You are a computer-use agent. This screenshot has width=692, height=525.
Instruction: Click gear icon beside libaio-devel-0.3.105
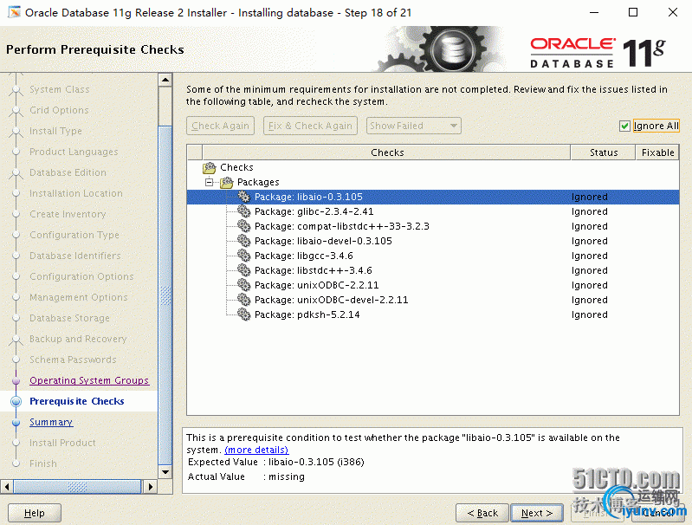[x=243, y=241]
